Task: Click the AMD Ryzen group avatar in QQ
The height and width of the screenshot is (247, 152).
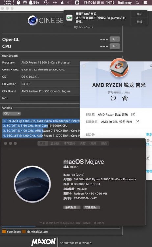Action: point(119,68)
